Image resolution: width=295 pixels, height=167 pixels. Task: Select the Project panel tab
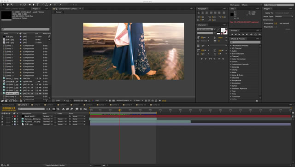pos(35,9)
